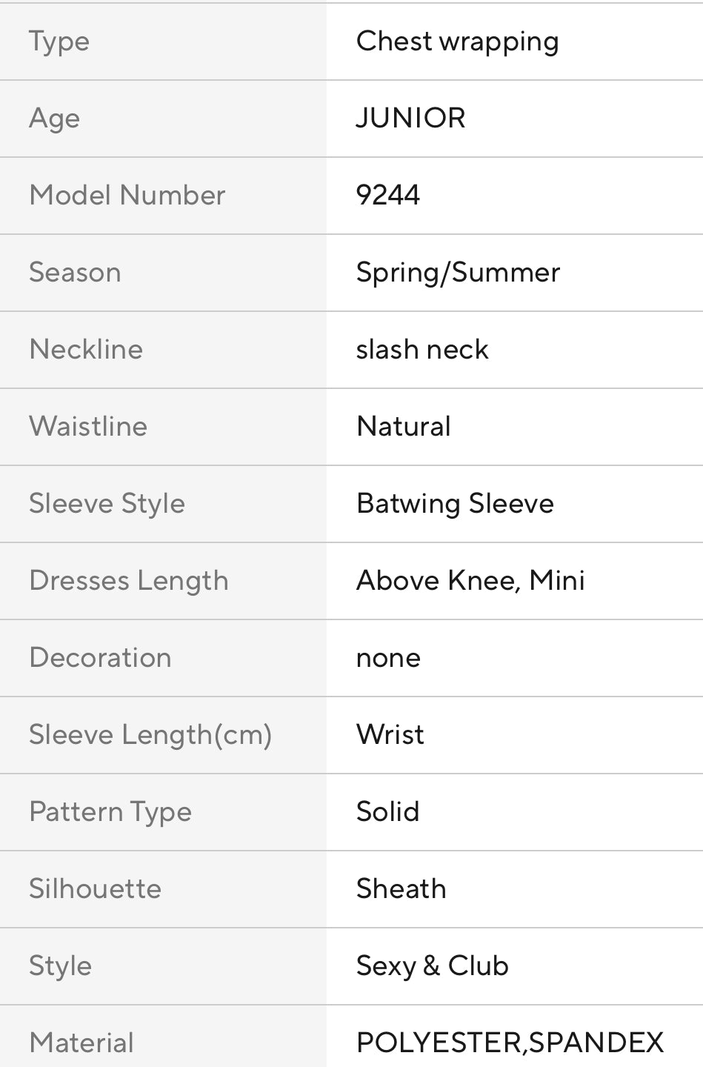The width and height of the screenshot is (703, 1067).
Task: Tap the 'Silhouette' label
Action: [95, 889]
